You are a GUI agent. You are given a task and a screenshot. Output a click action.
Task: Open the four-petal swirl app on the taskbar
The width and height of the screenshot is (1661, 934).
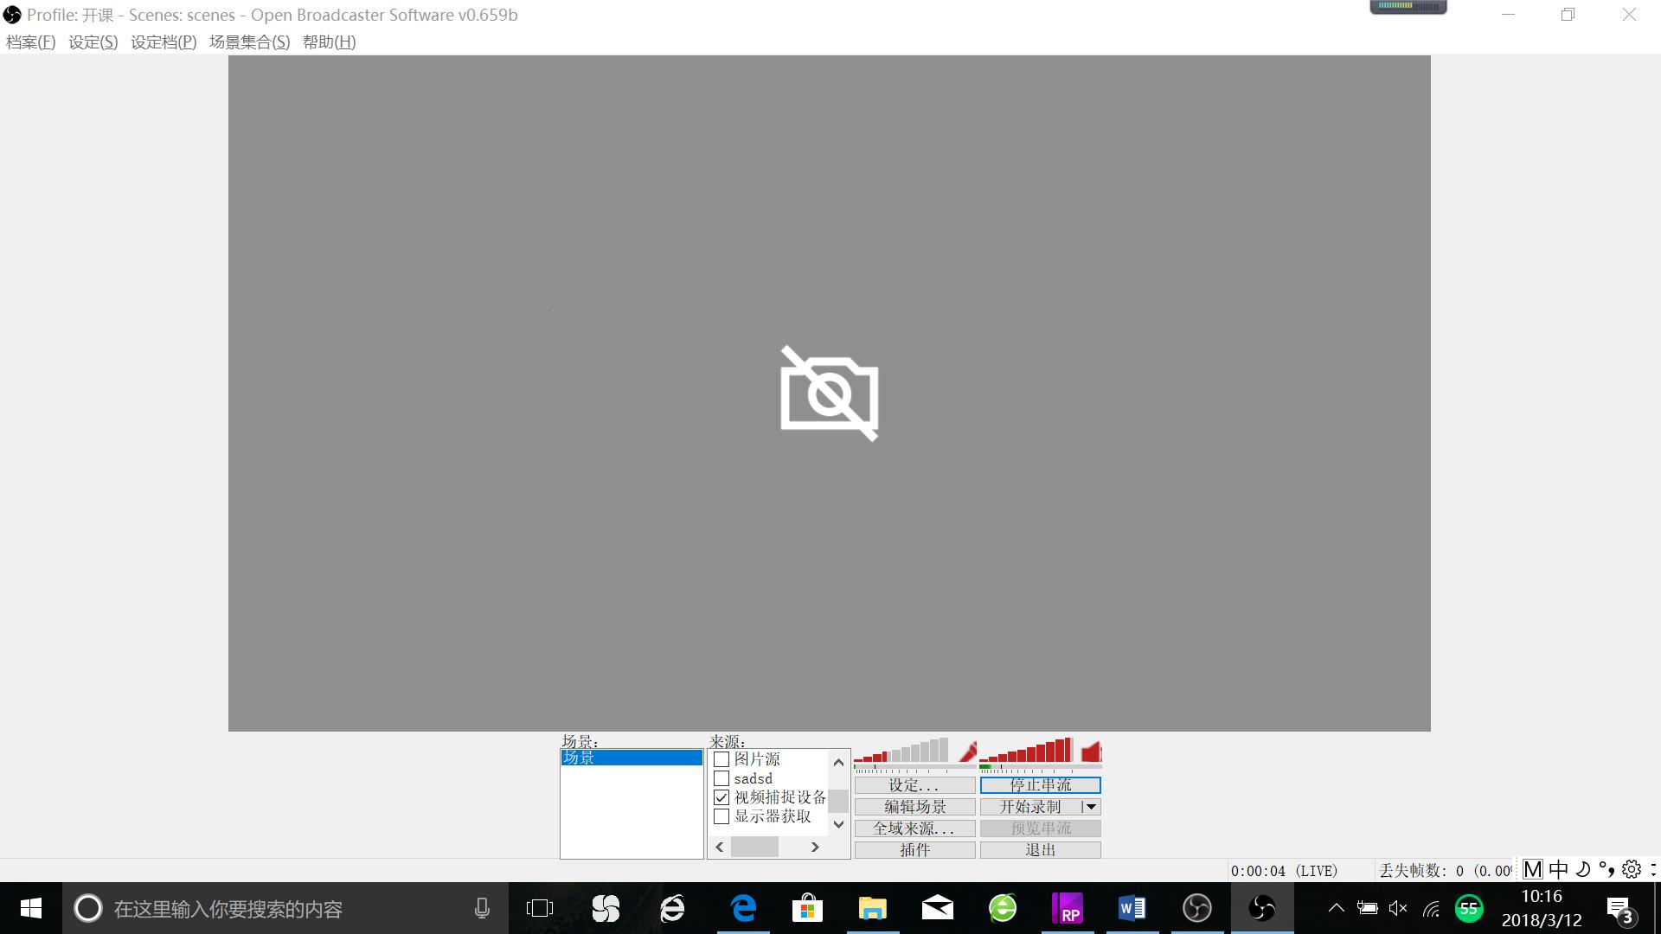pyautogui.click(x=606, y=908)
